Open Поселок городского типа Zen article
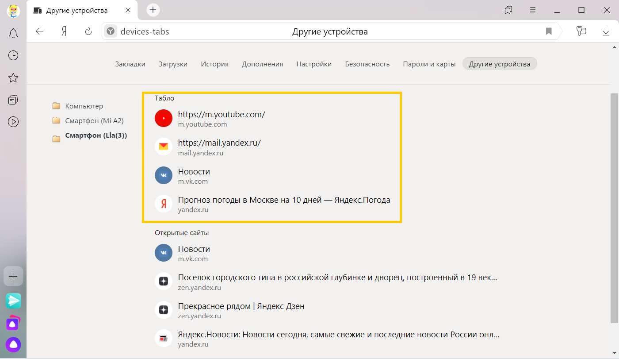Viewport: 619px width, 359px height. pos(337,278)
